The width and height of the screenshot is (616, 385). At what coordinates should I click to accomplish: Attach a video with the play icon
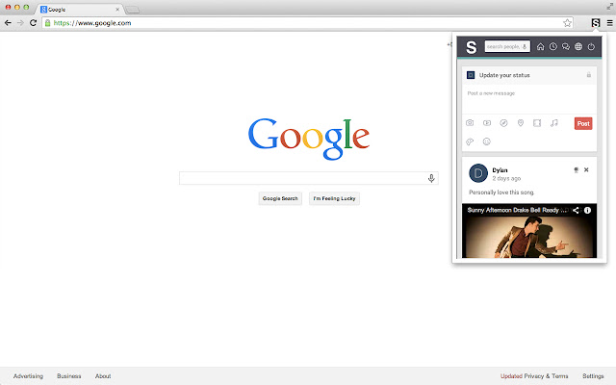tap(487, 123)
